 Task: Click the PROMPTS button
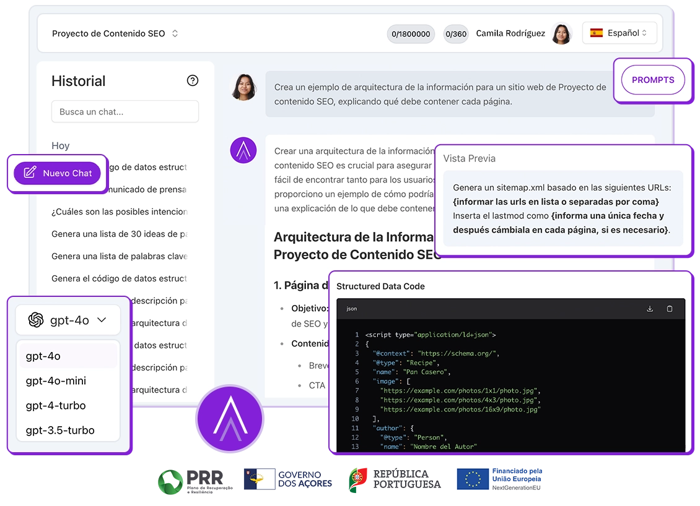pyautogui.click(x=652, y=80)
